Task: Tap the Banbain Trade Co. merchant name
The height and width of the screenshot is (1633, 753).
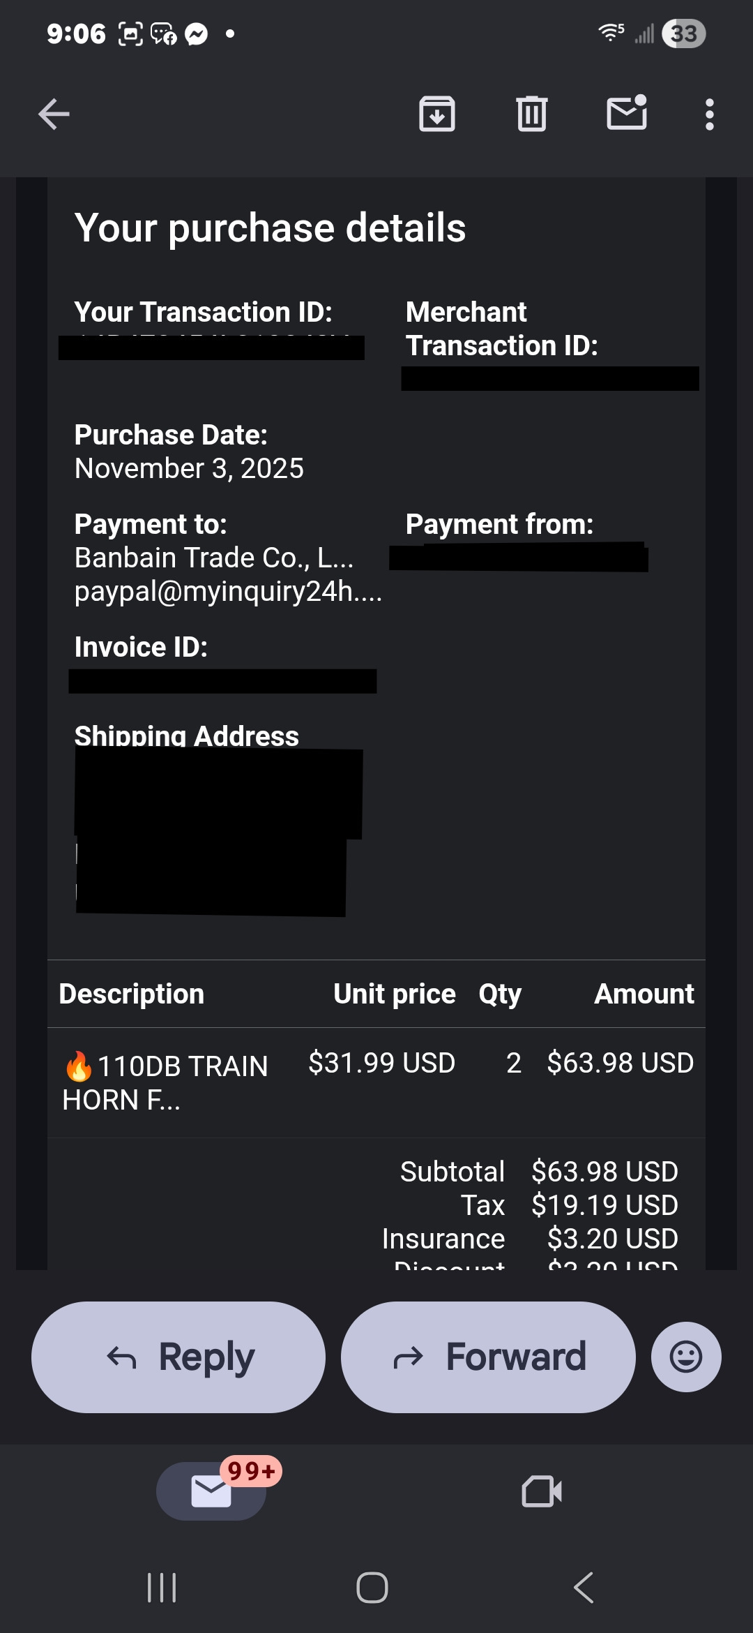Action: pos(214,558)
